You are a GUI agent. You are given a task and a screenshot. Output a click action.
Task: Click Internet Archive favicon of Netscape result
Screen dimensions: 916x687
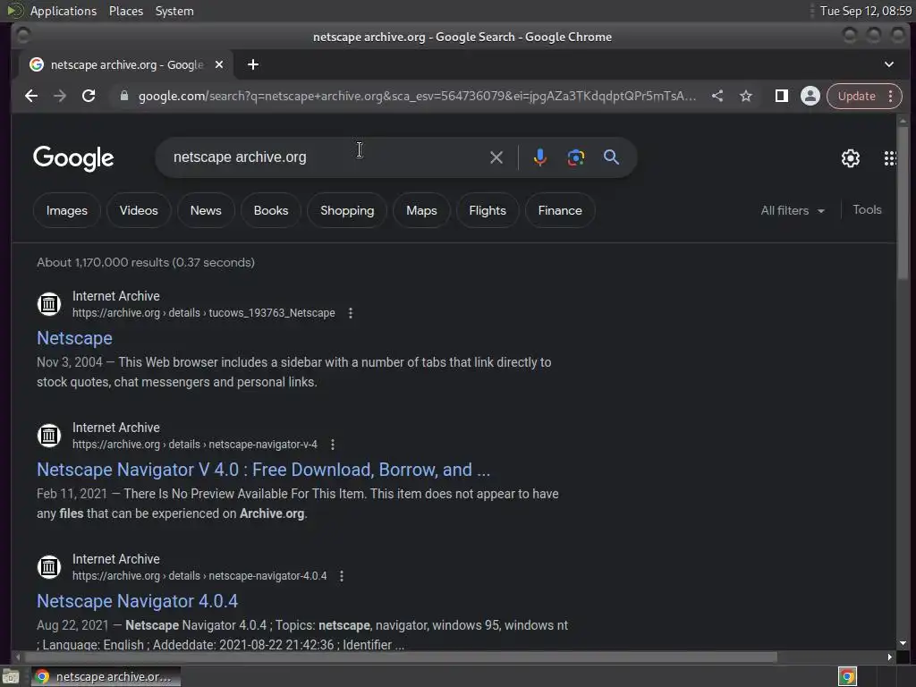tap(49, 304)
